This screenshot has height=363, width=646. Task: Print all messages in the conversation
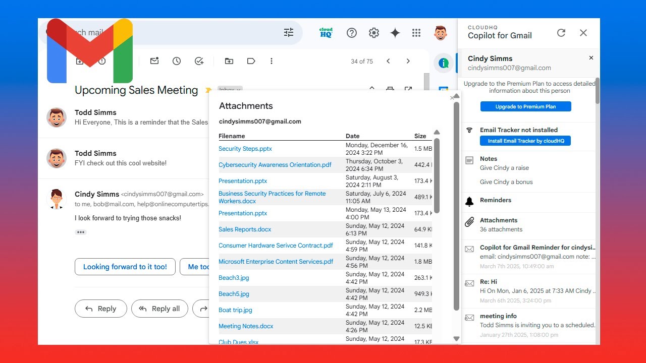tap(390, 89)
